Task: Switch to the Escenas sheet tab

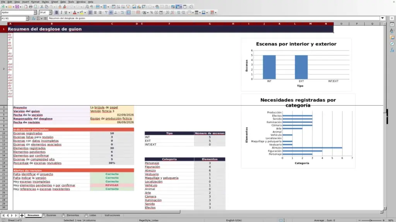Action: click(x=51, y=215)
